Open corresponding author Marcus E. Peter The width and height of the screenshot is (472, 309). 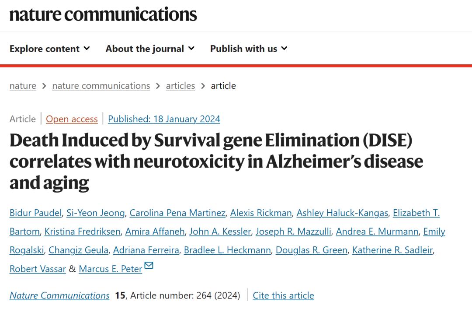111,269
